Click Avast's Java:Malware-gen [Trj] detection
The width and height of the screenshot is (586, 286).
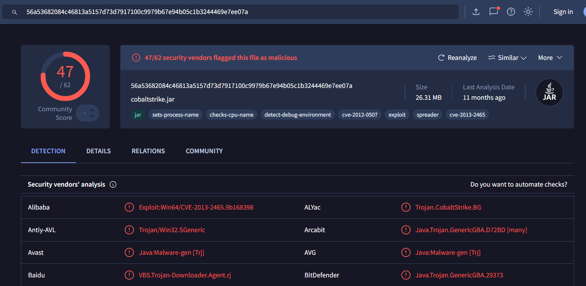[x=172, y=253]
